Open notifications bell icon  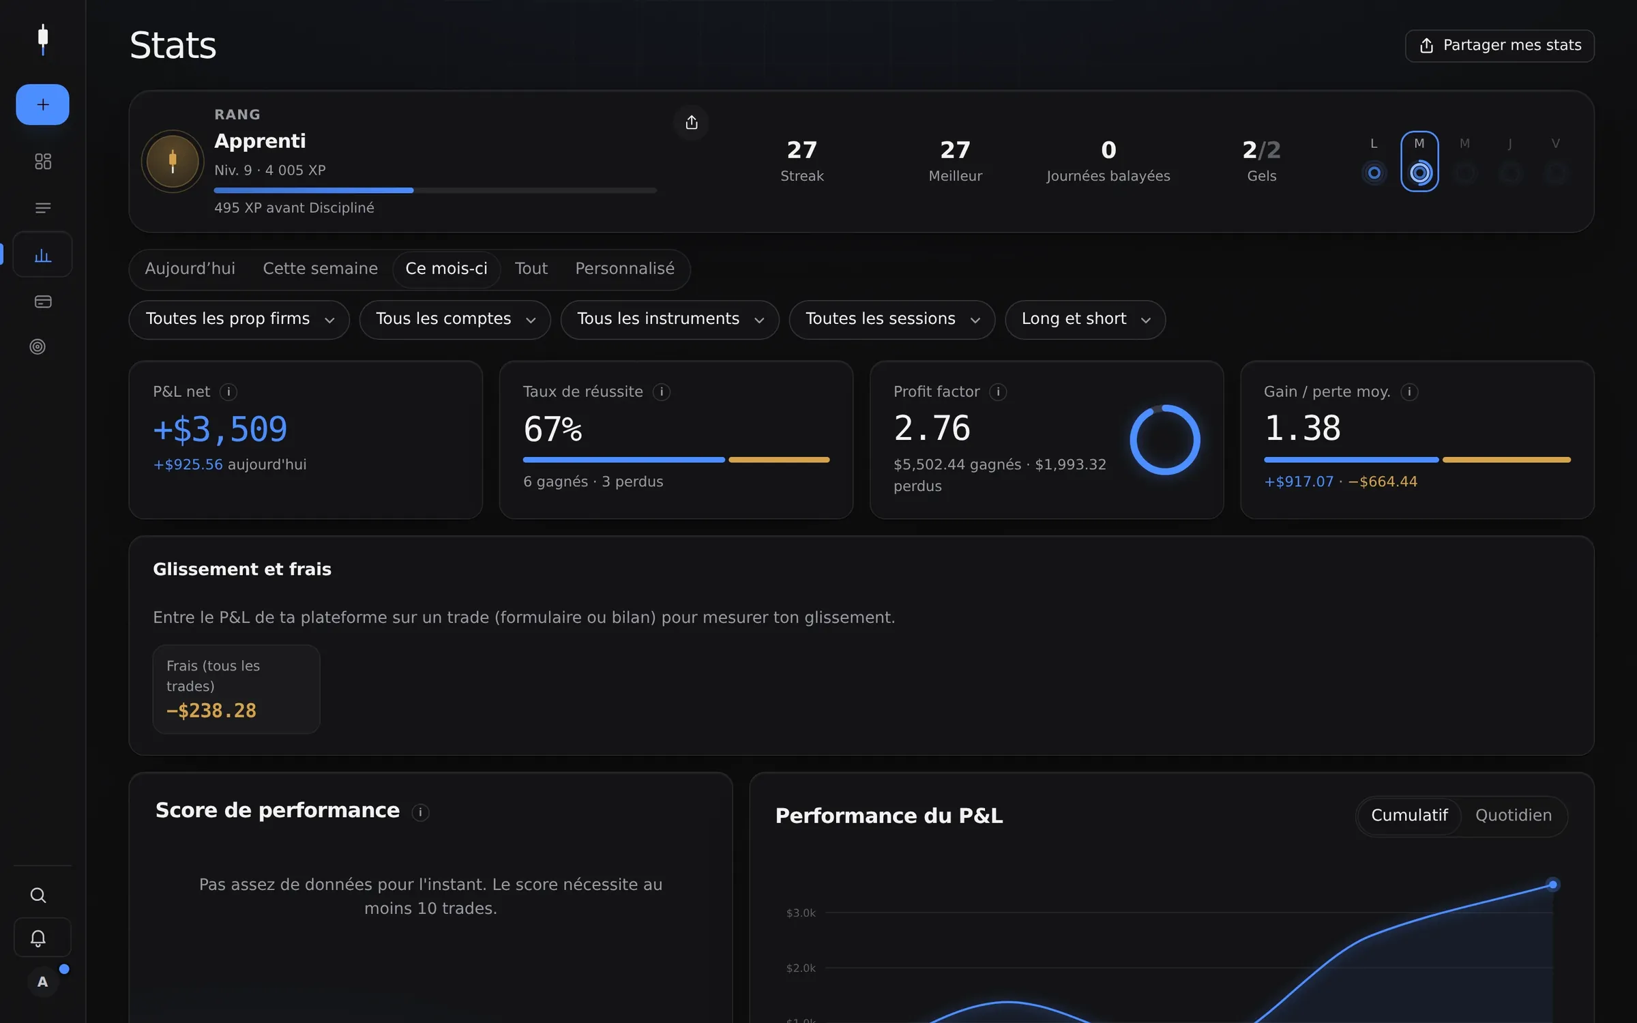(x=38, y=938)
